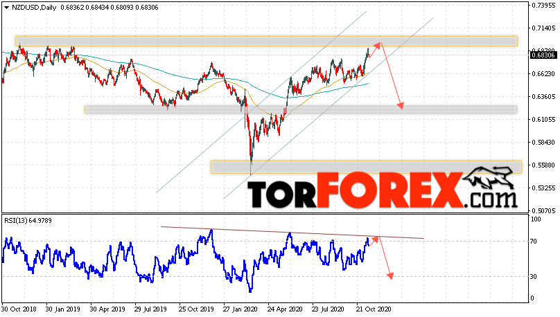Select price axis label 0.50705
The width and height of the screenshot is (560, 317).
(x=543, y=210)
